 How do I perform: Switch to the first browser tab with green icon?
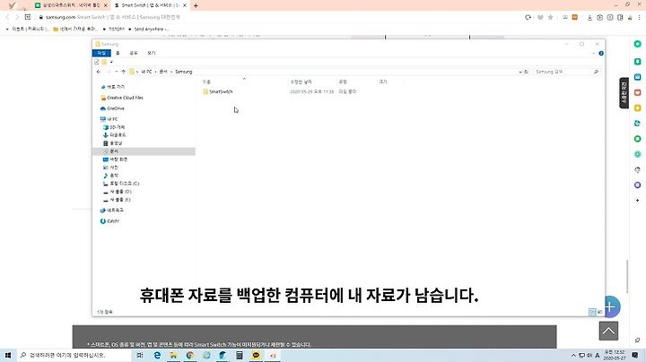pos(71,5)
